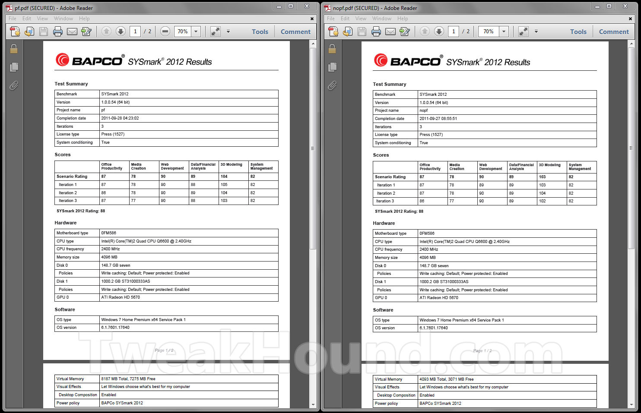Open View menu in nopf.pdf window
Screen dimensions: 641x413
(361, 19)
